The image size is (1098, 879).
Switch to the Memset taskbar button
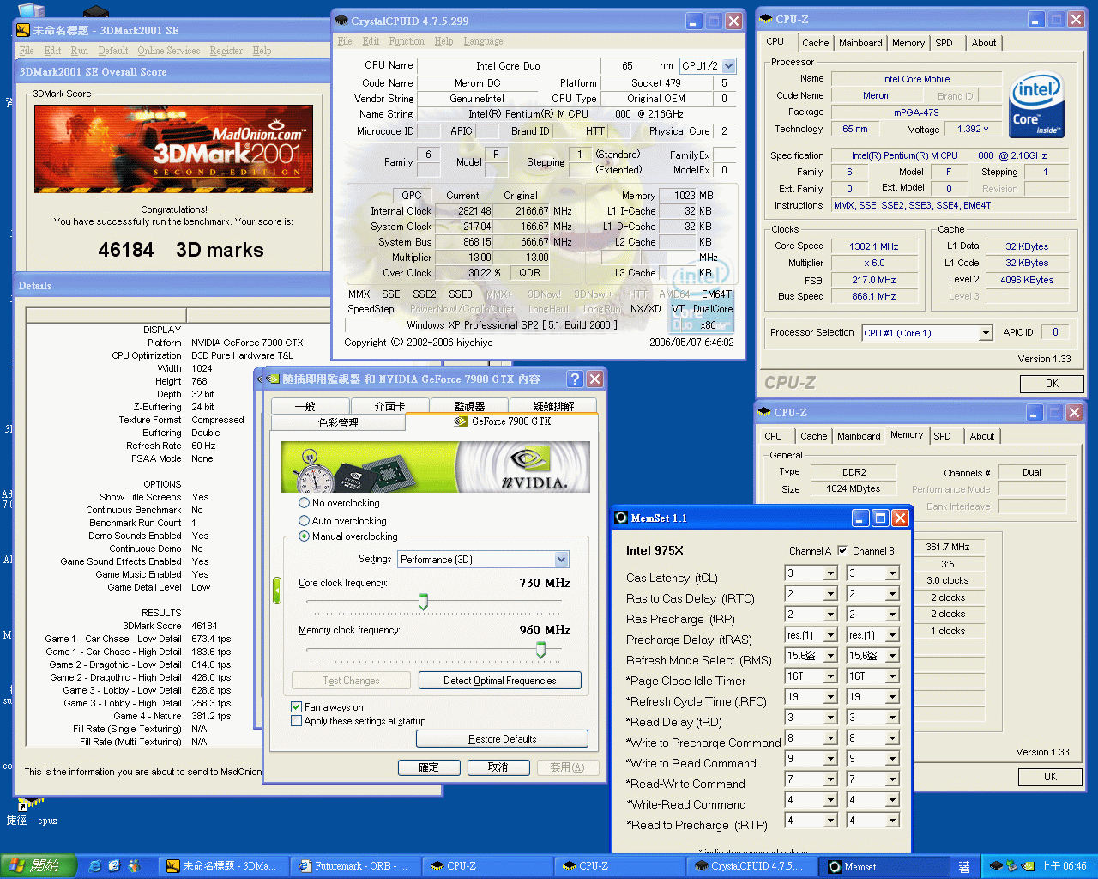pyautogui.click(x=884, y=866)
